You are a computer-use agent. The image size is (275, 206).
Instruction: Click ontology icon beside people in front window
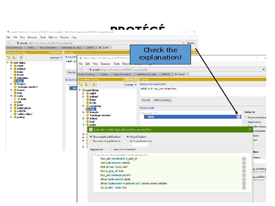91,69
